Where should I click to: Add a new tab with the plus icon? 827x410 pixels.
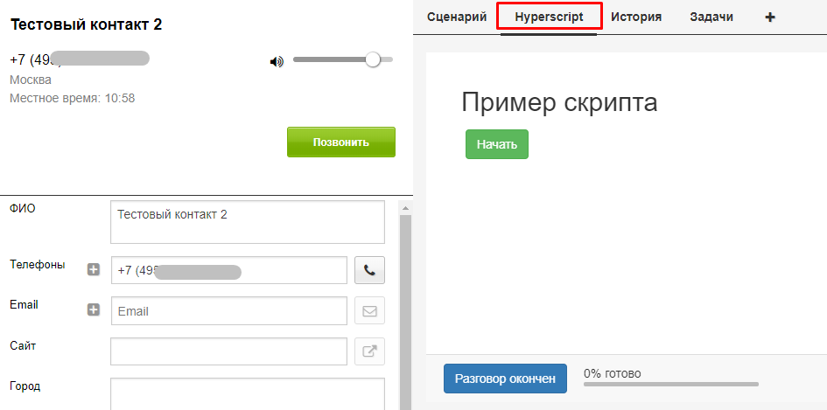click(770, 17)
